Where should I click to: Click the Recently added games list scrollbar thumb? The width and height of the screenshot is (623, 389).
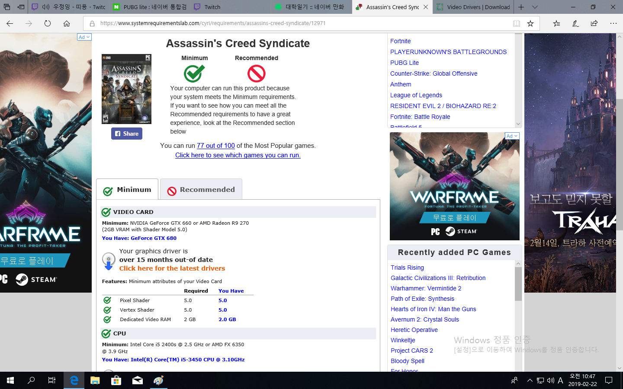tap(518, 284)
